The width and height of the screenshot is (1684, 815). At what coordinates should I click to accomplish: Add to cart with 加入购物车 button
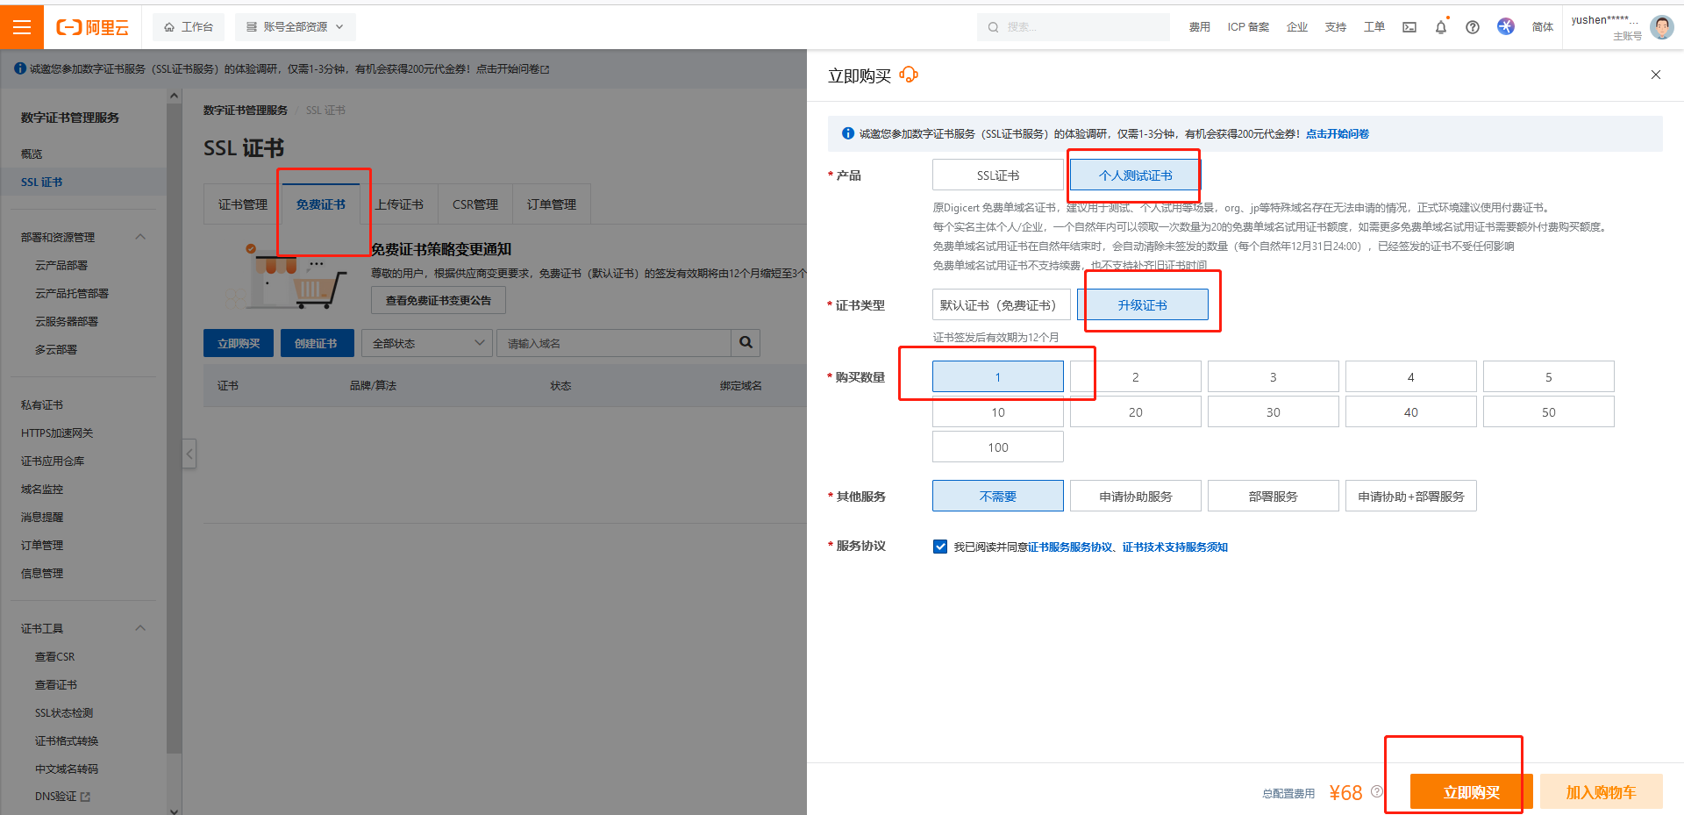[x=1601, y=792]
